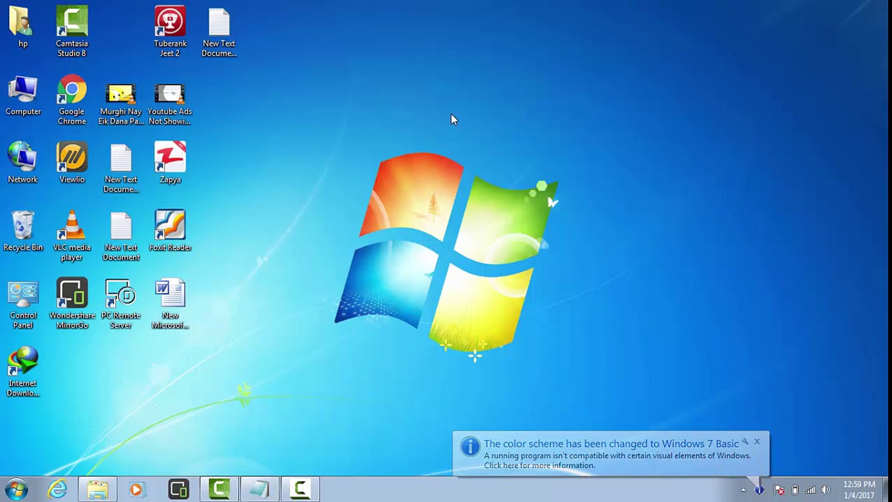This screenshot has height=502, width=892.
Task: Switch to the Notepad taskbar button
Action: [x=260, y=489]
